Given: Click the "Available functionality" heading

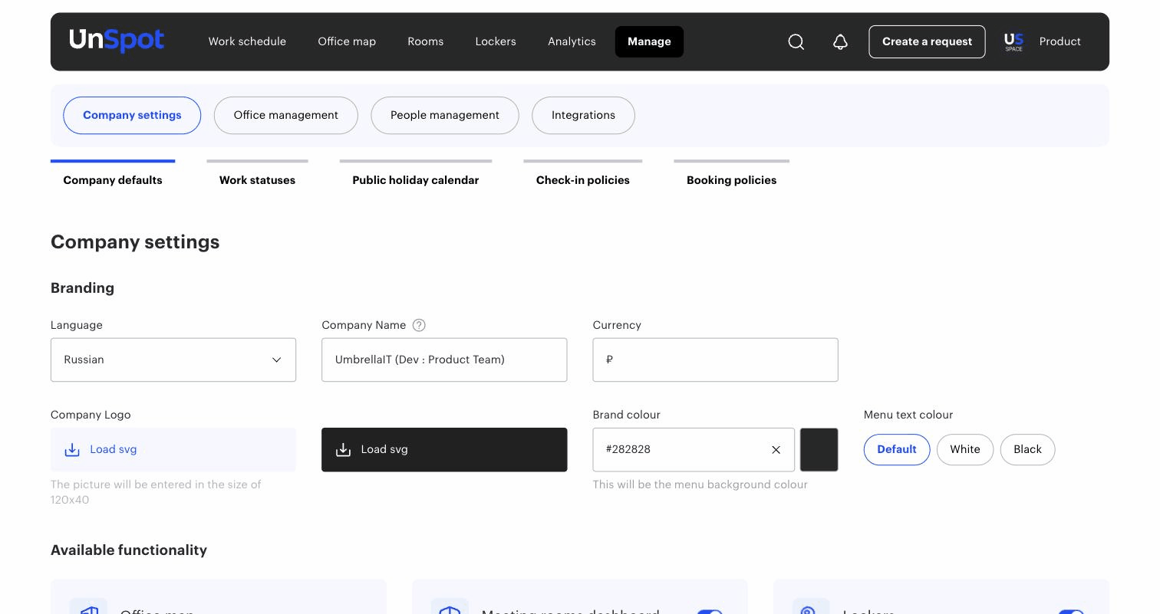Looking at the screenshot, I should tap(129, 550).
